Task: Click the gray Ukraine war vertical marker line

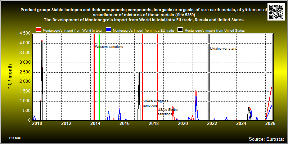Action: (x=209, y=77)
